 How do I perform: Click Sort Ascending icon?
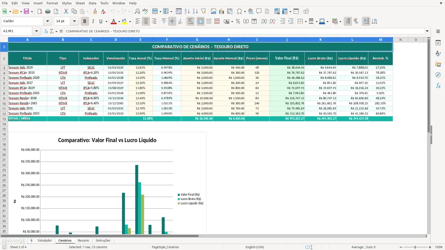point(187,11)
